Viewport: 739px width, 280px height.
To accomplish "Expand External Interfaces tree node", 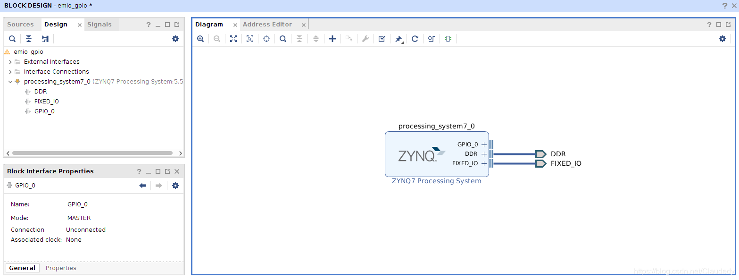I will (x=10, y=62).
